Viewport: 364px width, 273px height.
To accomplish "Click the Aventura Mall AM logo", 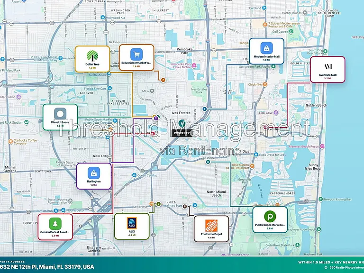I will tap(328, 66).
